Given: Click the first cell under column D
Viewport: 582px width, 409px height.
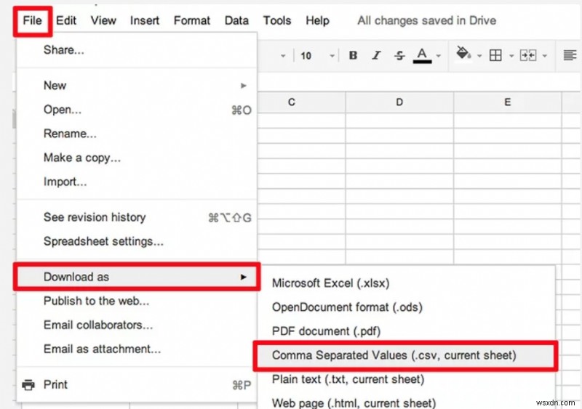Looking at the screenshot, I should pyautogui.click(x=399, y=120).
